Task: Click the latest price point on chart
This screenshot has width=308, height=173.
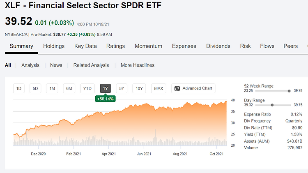Action: pos(226,101)
